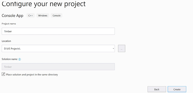The height and width of the screenshot is (93, 193).
Task: Go back with the Back button
Action: 157,89
